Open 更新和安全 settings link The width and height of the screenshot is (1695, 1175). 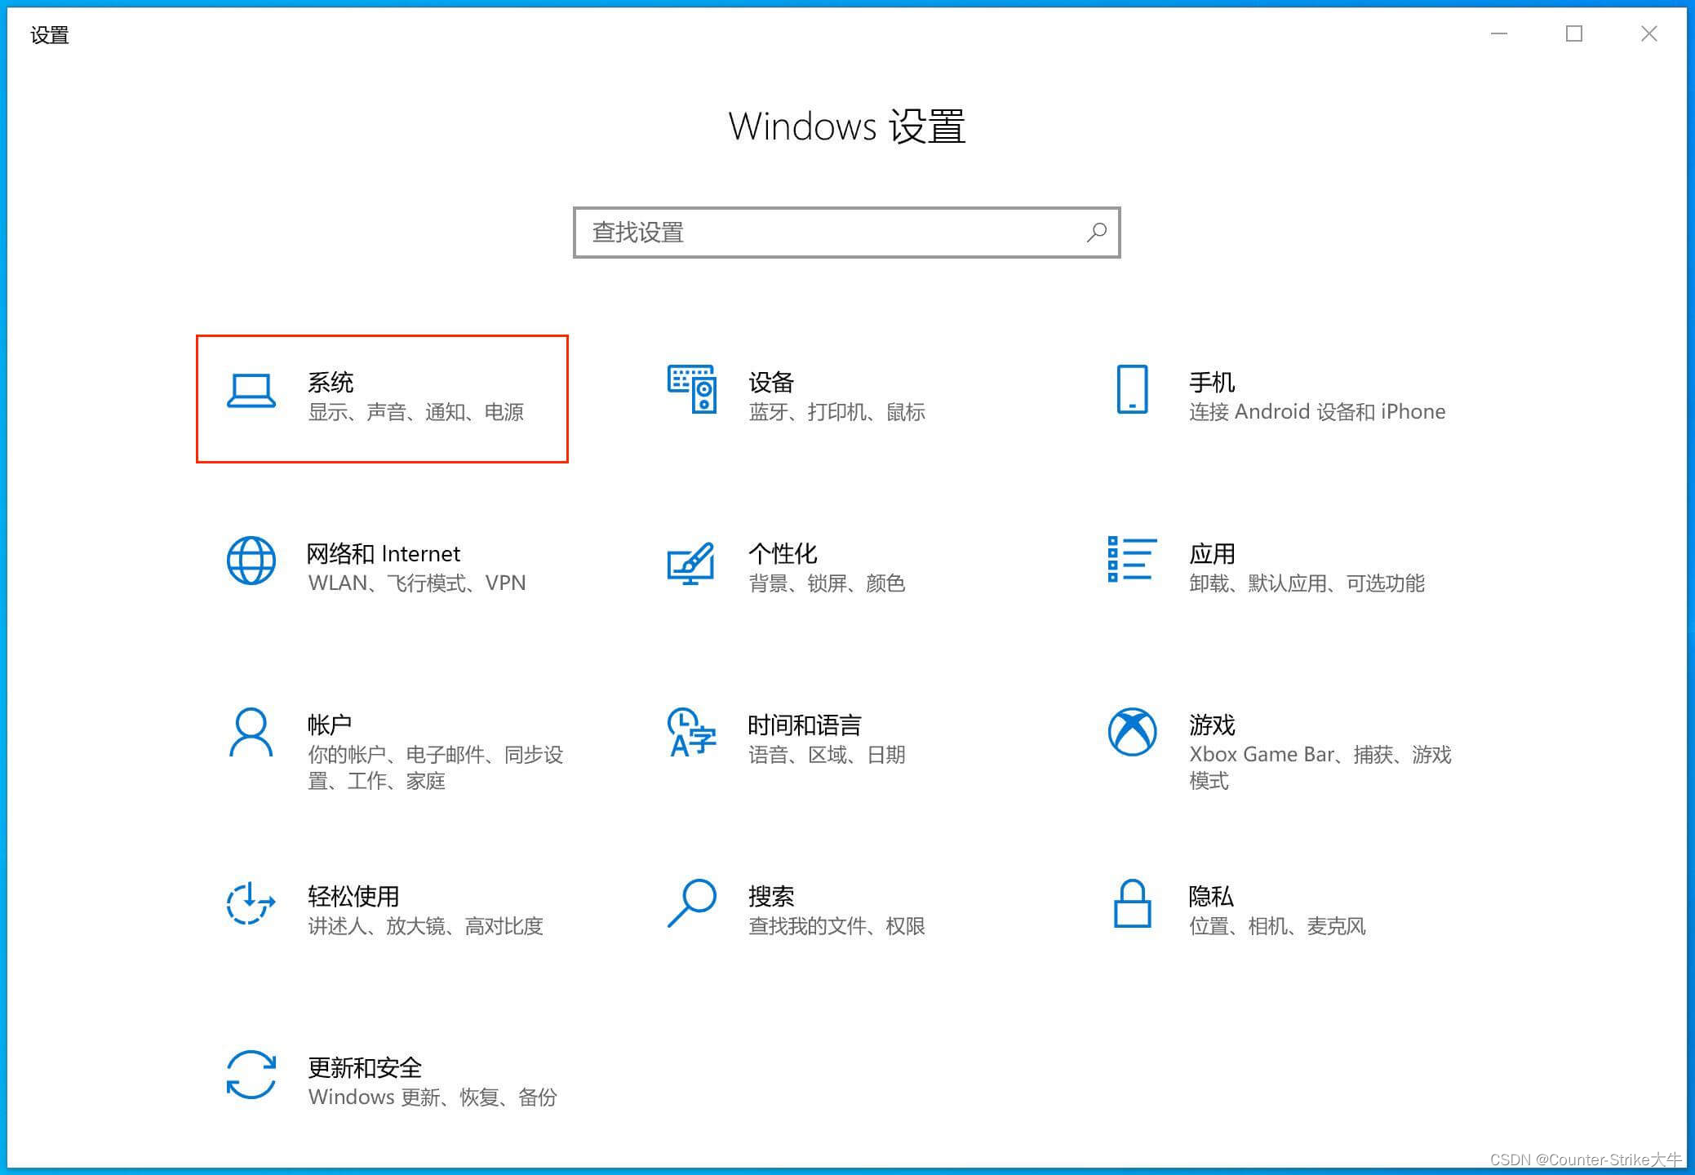(x=365, y=1067)
